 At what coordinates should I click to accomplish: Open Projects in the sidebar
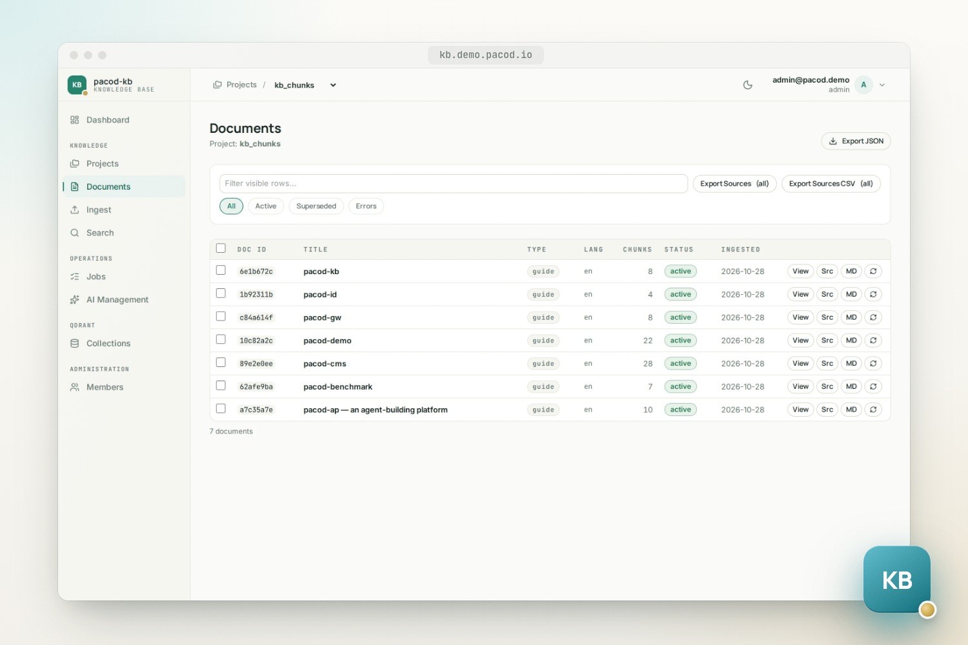point(124,164)
